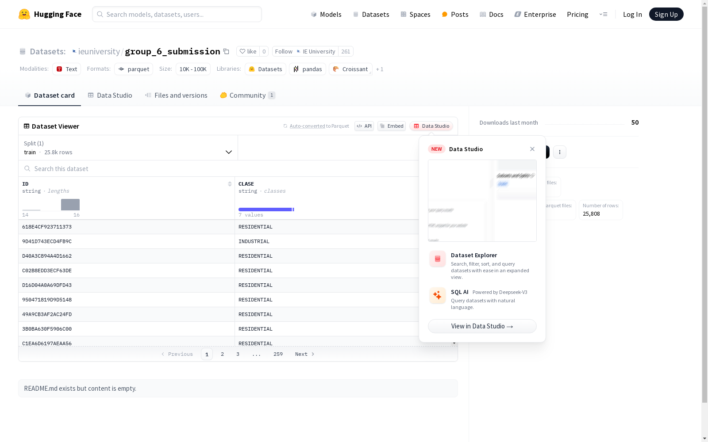The width and height of the screenshot is (708, 442).
Task: Click the Sign Up button
Action: [666, 14]
